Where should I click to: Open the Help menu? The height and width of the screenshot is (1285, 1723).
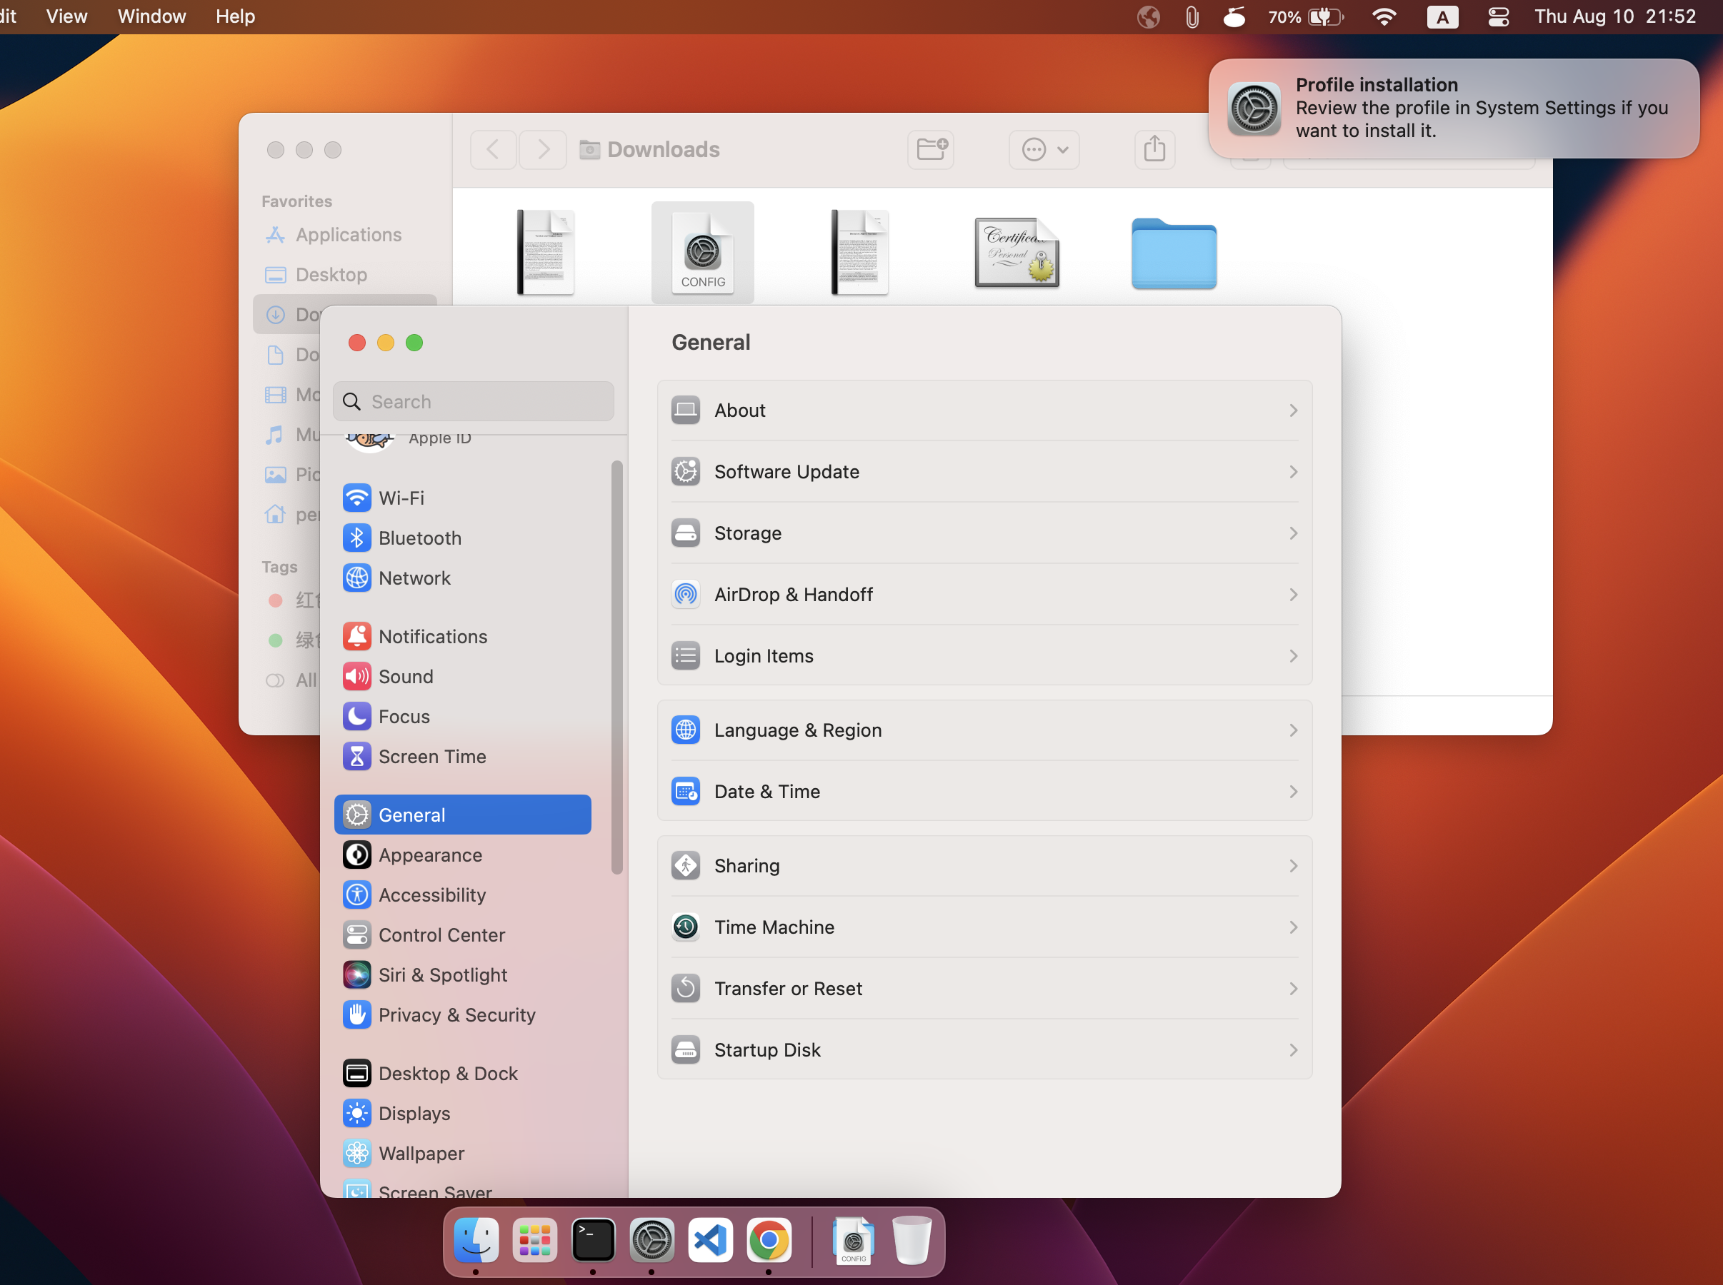[x=235, y=16]
